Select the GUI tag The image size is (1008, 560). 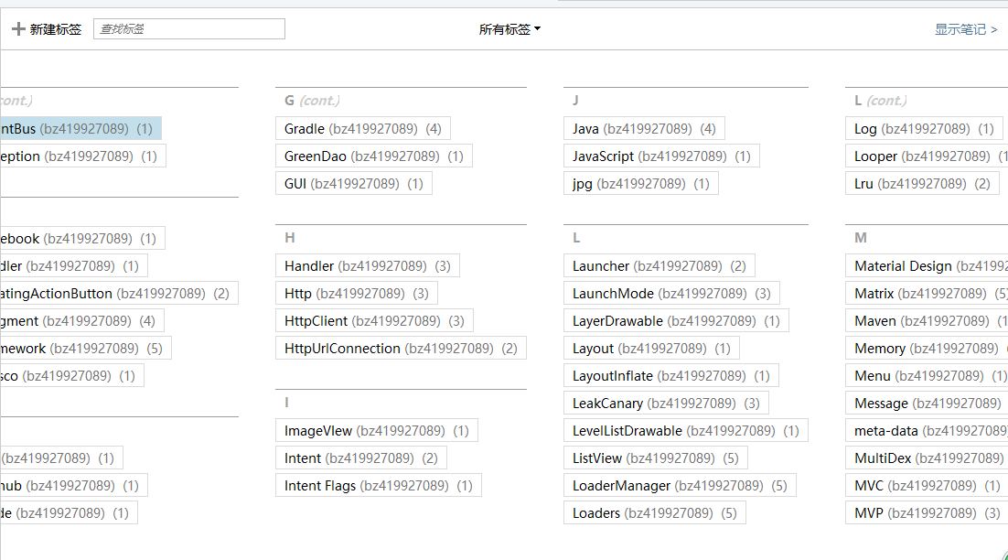pos(354,184)
